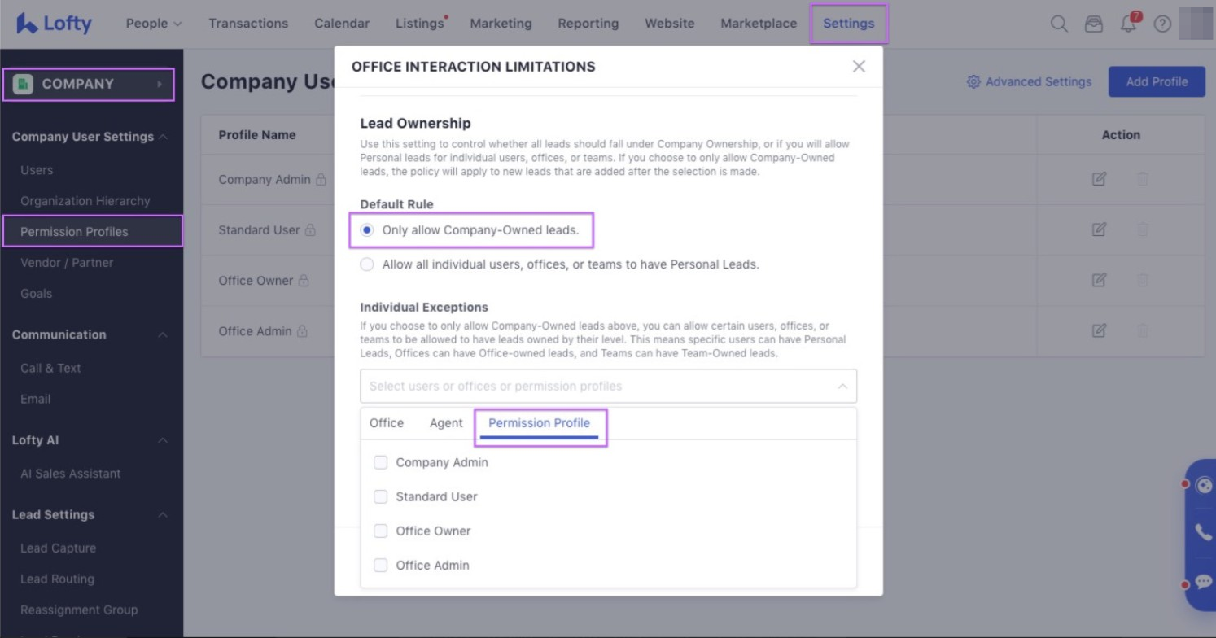
Task: Open the notifications bell icon
Action: (x=1128, y=24)
